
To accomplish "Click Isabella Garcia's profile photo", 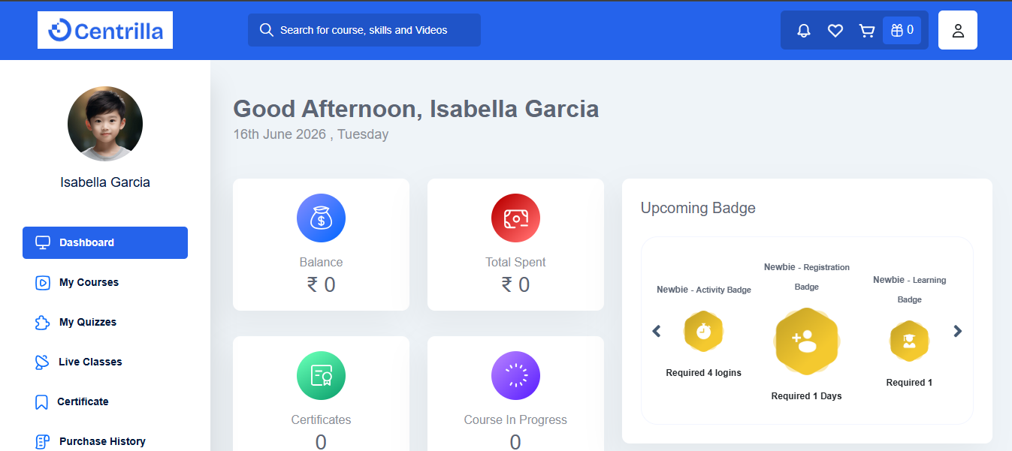I will (105, 124).
